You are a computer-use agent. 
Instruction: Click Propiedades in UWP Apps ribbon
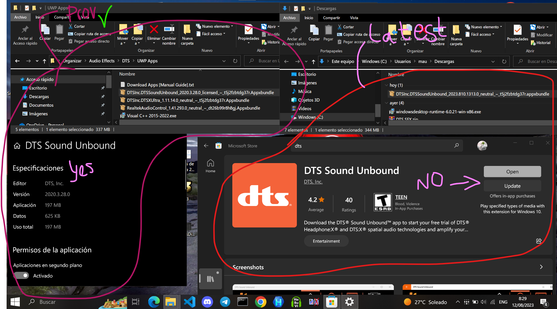tap(248, 34)
